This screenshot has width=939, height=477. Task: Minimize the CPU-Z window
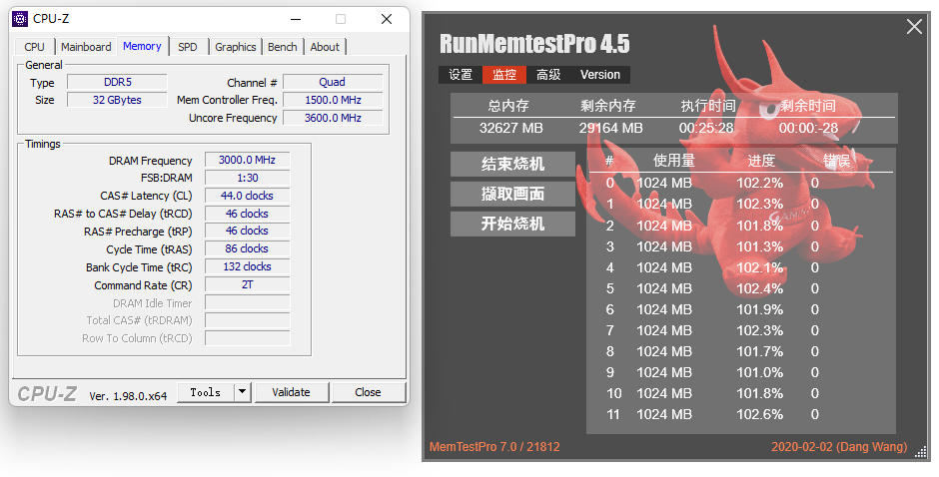point(296,19)
